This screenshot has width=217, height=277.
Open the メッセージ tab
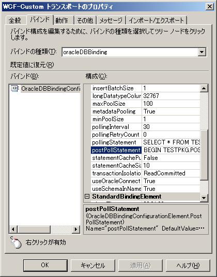click(x=111, y=20)
